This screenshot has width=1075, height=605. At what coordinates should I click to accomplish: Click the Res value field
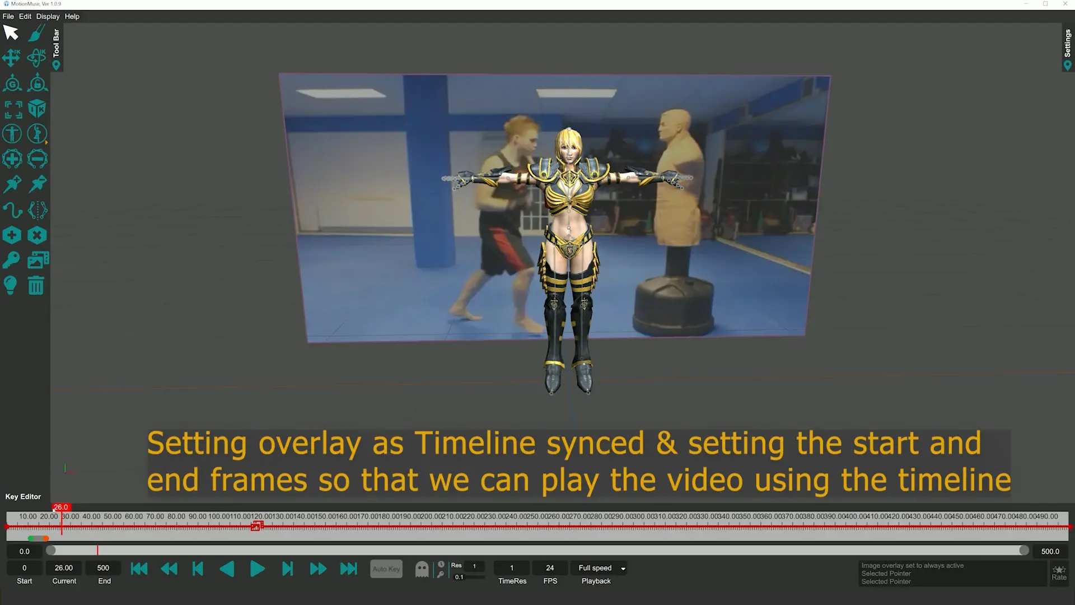[x=474, y=566]
